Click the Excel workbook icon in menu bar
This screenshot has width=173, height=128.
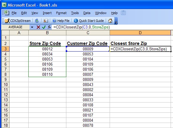(7, 13)
